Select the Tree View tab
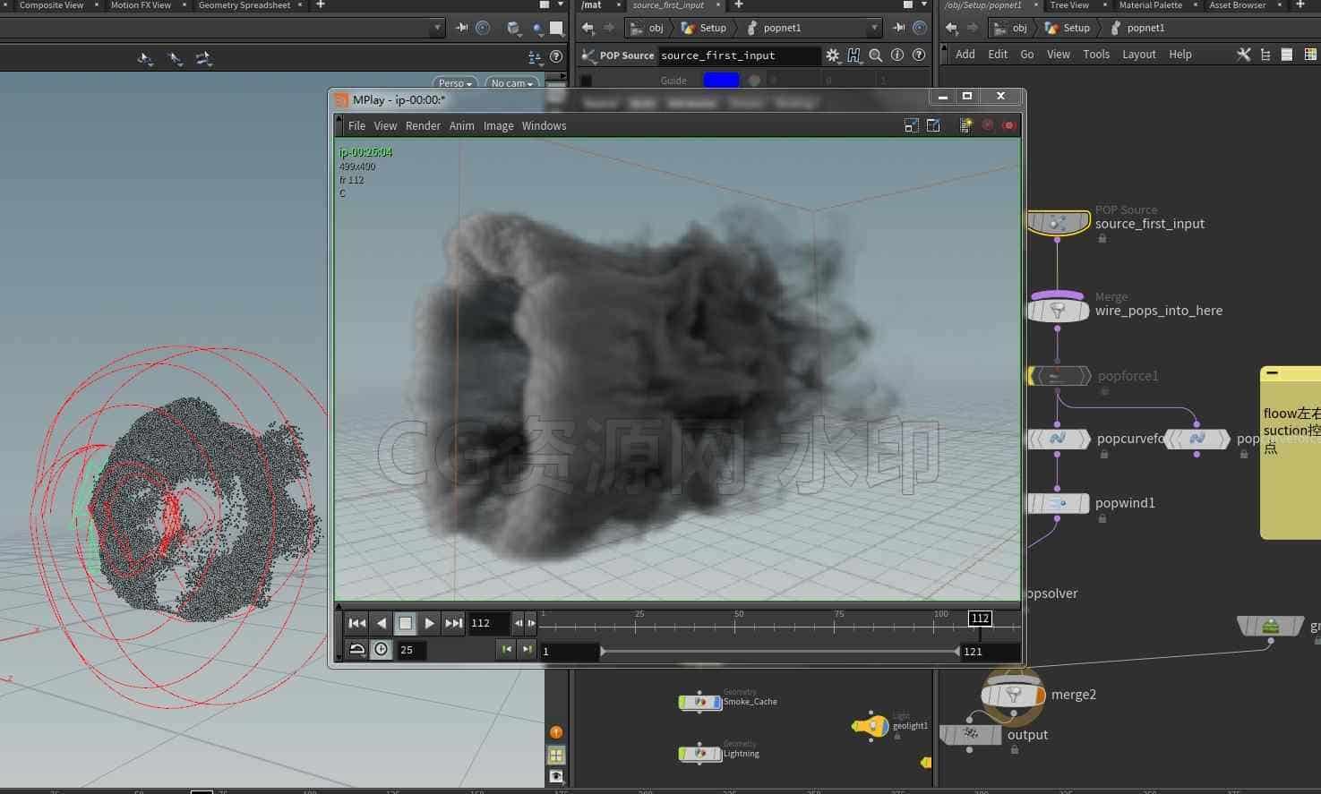This screenshot has height=794, width=1321. pos(1069,5)
